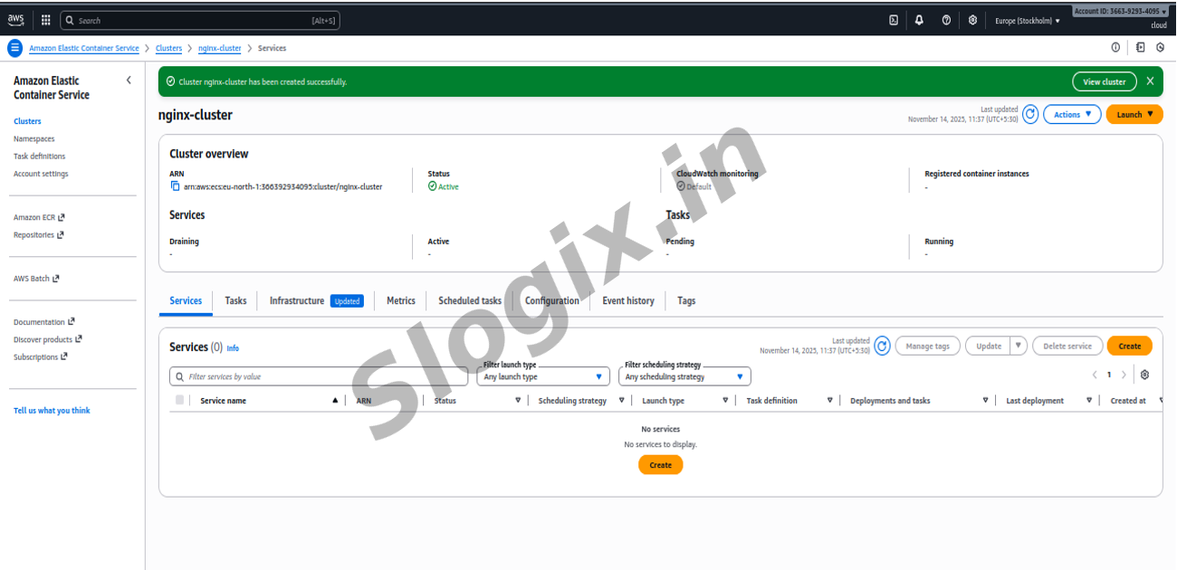Screen dimensions: 1177x570
Task: Expand the Any launch type filter
Action: pos(542,376)
